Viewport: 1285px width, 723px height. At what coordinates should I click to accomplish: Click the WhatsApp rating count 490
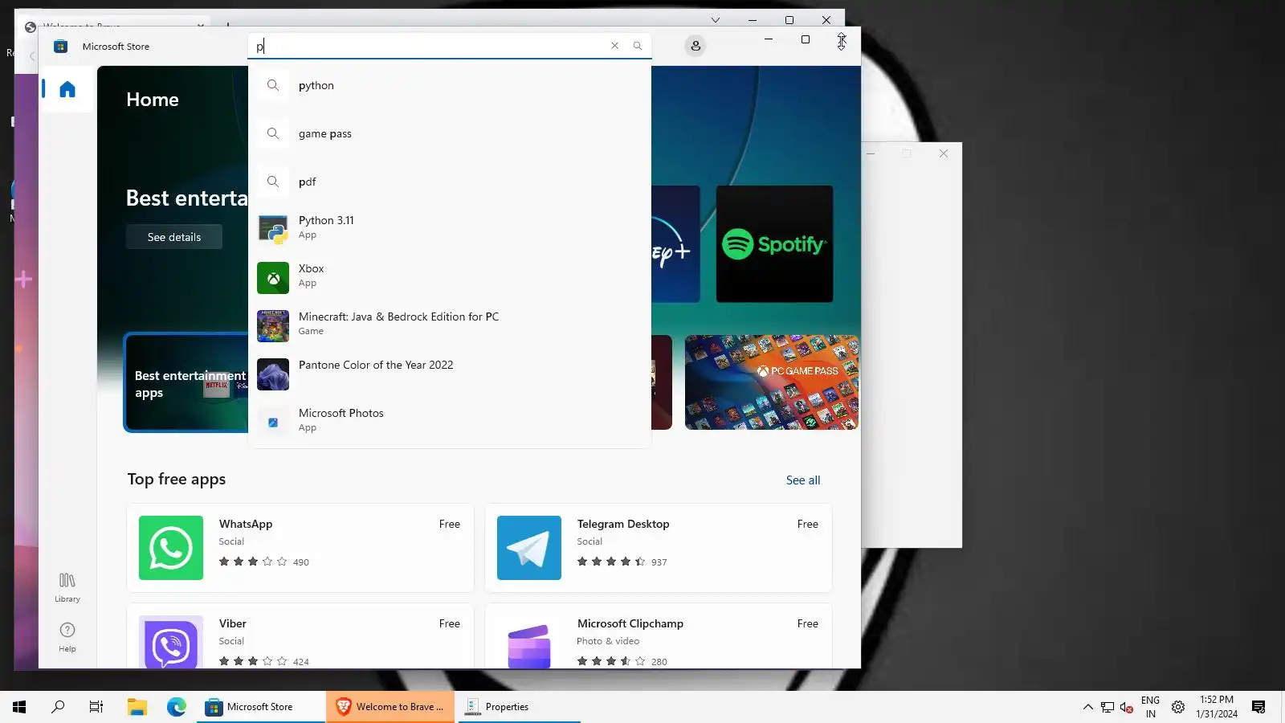click(x=301, y=562)
